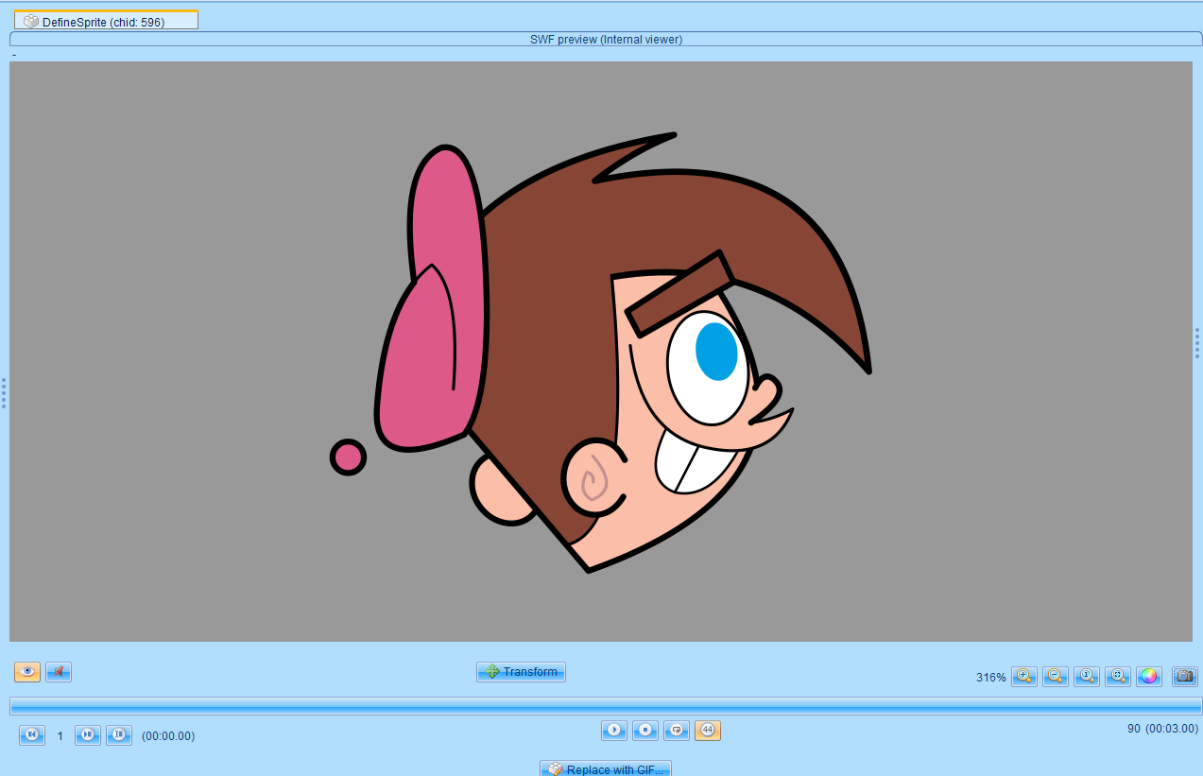Click the go-to-frame button beside next frame
The width and height of the screenshot is (1203, 776).
click(x=119, y=734)
